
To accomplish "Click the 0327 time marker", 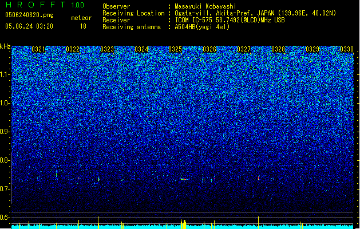I will (244, 49).
